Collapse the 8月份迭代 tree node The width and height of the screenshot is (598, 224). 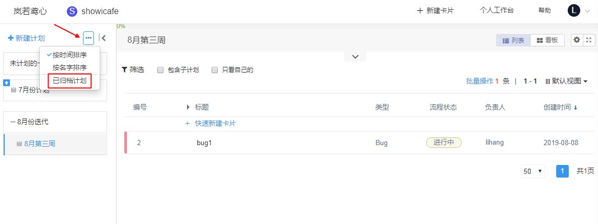pyautogui.click(x=13, y=122)
